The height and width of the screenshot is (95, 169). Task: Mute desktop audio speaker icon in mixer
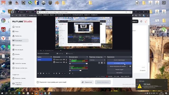pyautogui.click(x=70, y=64)
